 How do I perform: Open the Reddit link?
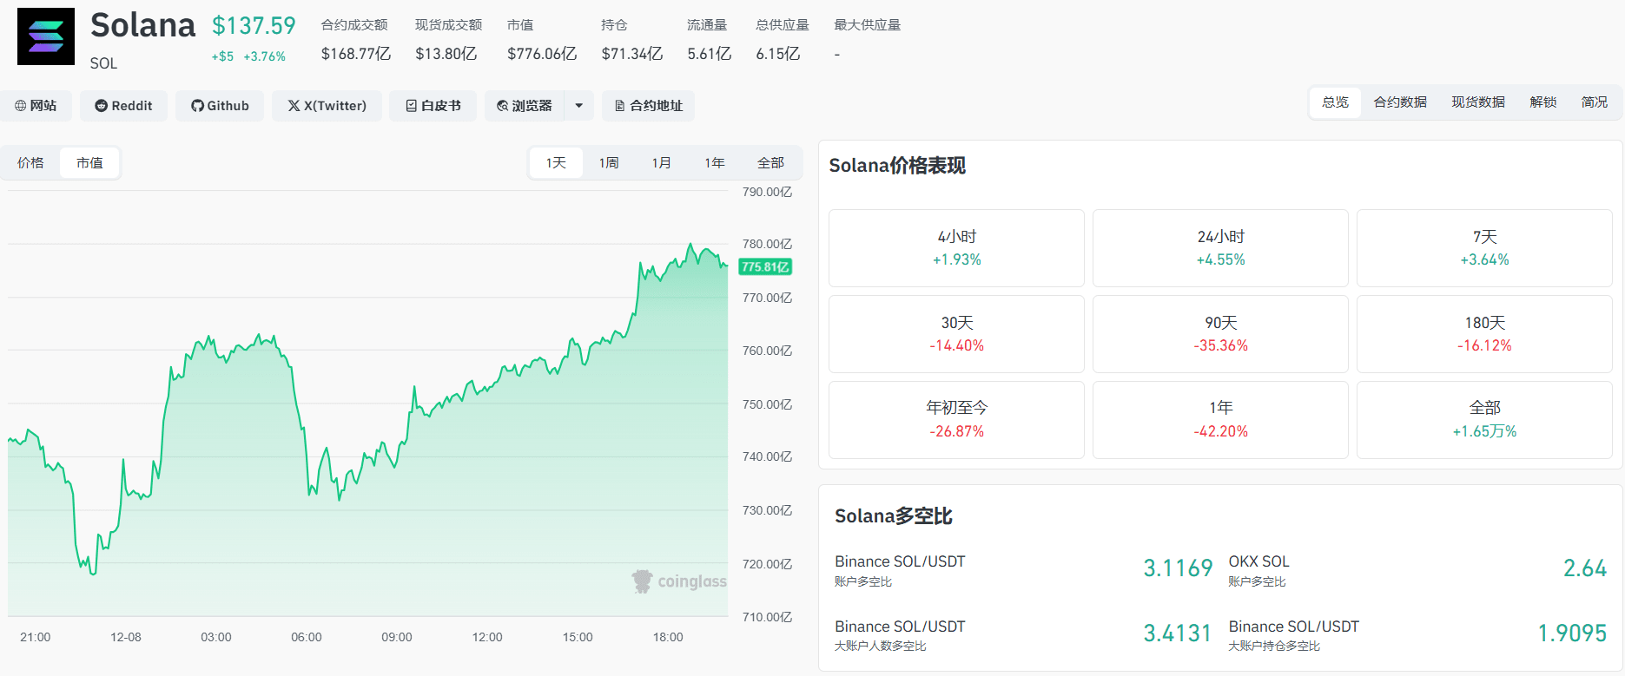[x=123, y=106]
